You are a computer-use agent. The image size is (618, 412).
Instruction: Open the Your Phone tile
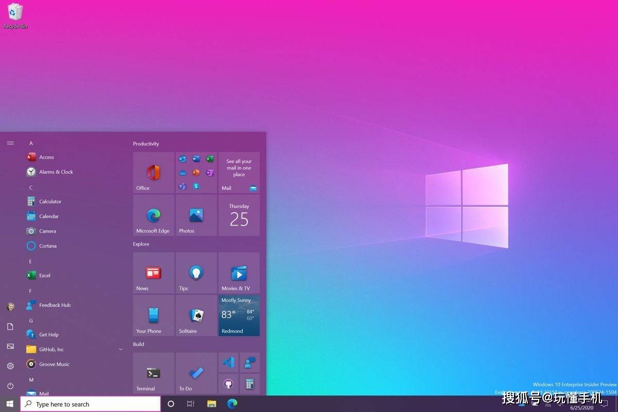coord(153,316)
